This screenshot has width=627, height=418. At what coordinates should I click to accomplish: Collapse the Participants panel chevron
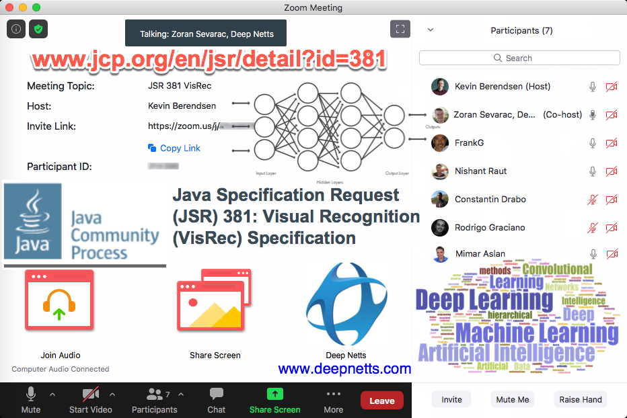(x=431, y=30)
